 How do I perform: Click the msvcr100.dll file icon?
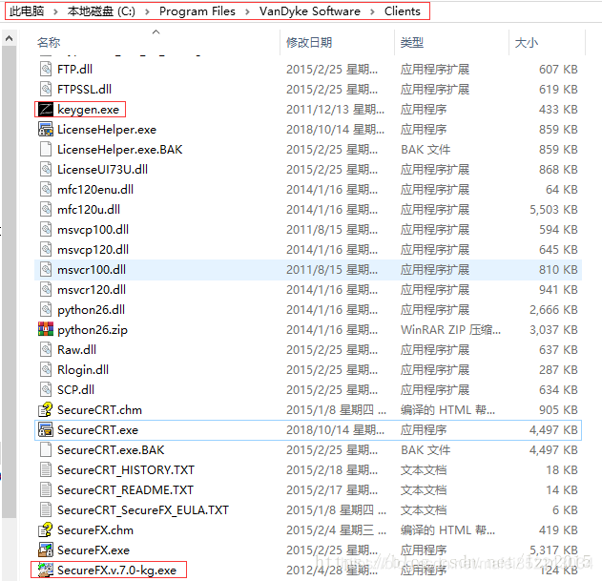tap(46, 269)
